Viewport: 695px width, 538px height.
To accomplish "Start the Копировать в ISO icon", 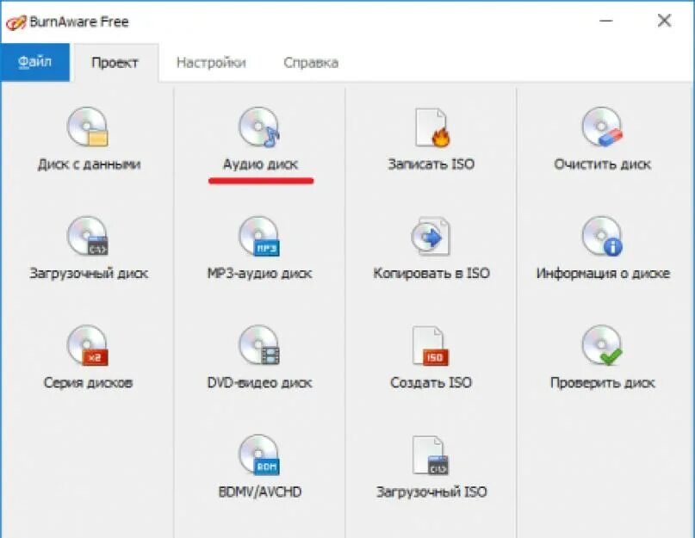I will (431, 236).
